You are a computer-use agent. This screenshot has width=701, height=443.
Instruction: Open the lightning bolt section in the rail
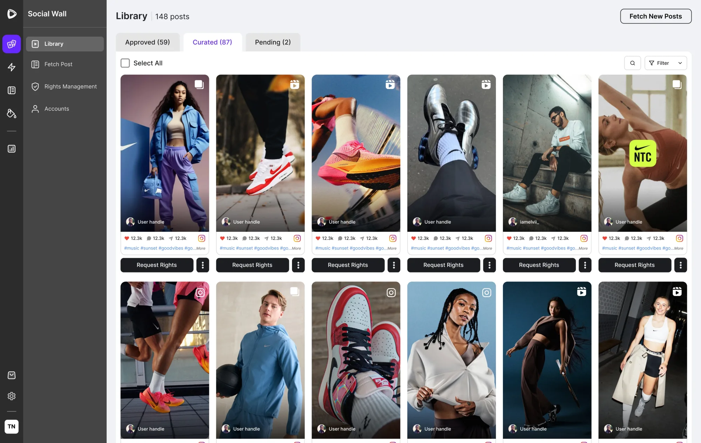point(12,67)
